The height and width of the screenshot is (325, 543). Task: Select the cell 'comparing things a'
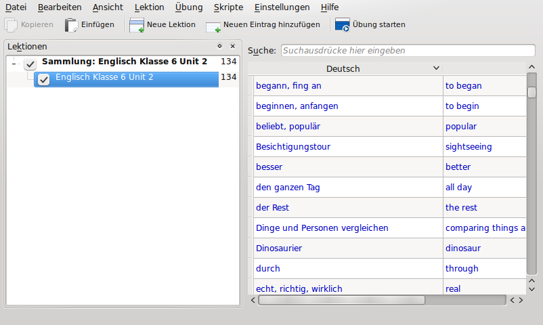(x=485, y=228)
